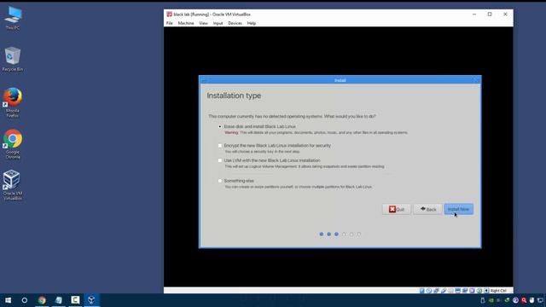Viewport: 546px width, 307px height.
Task: Select the Mozilla Firefox desktop shortcut
Action: 13,102
